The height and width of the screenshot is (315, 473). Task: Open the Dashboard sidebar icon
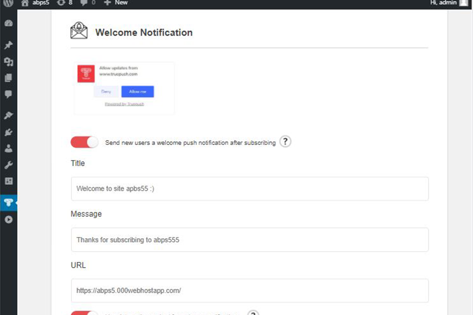coord(8,23)
